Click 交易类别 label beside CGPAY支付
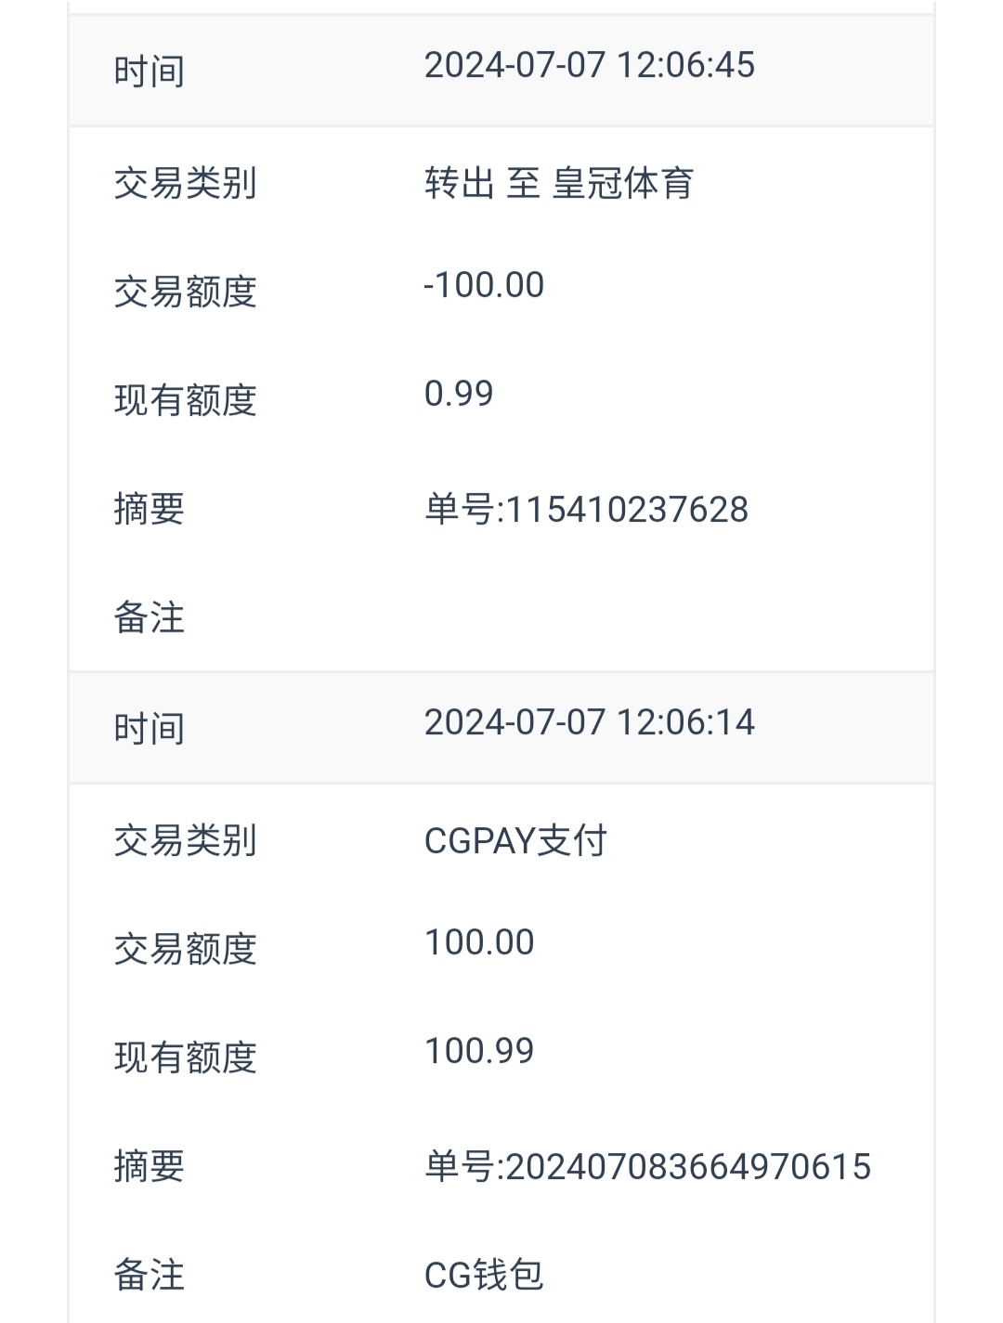 click(x=185, y=841)
